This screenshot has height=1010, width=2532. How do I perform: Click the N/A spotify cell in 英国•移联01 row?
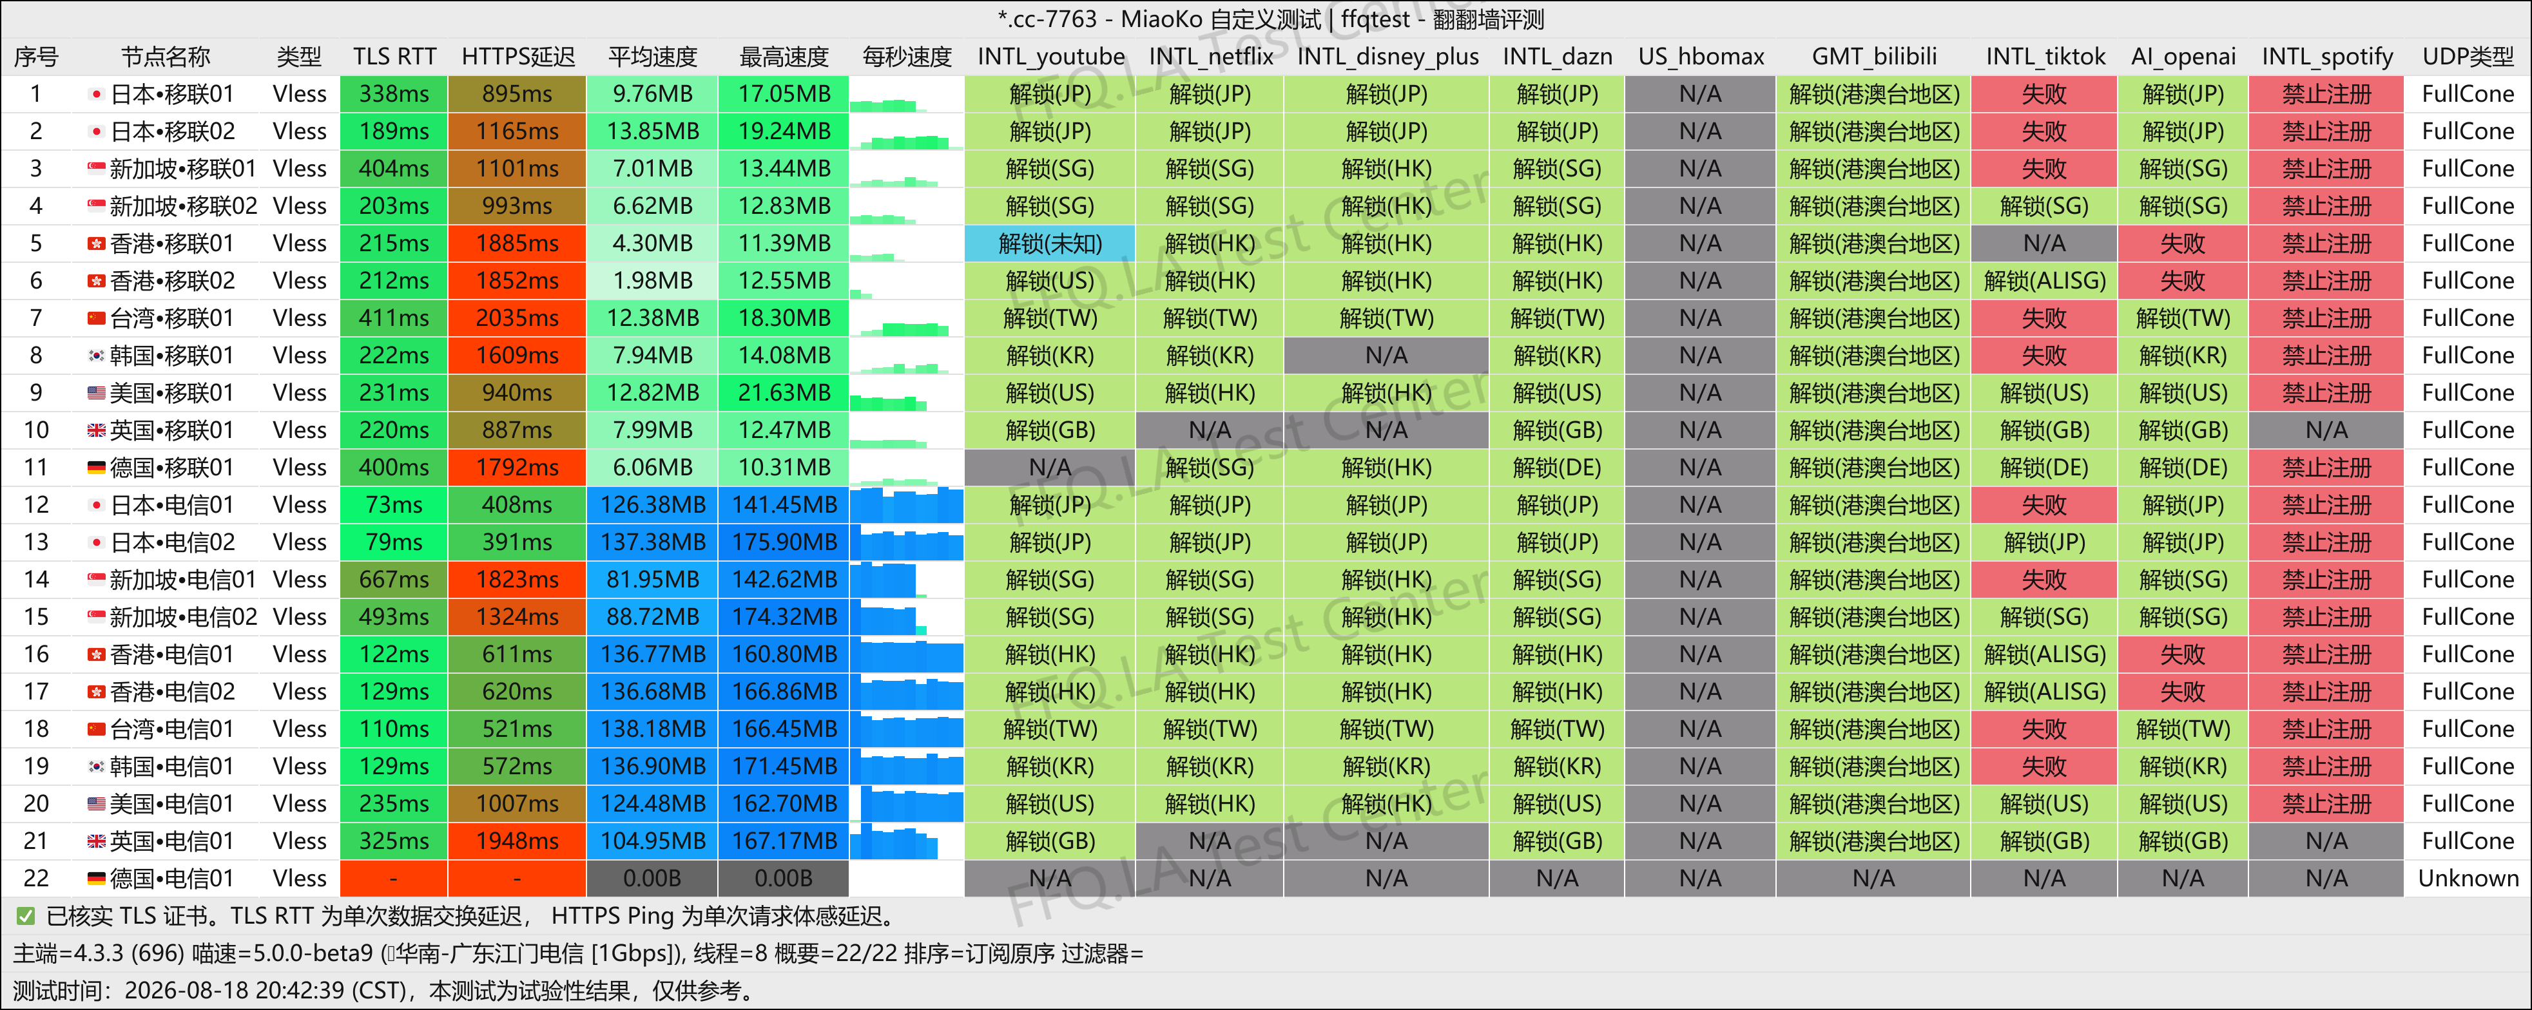point(2326,430)
